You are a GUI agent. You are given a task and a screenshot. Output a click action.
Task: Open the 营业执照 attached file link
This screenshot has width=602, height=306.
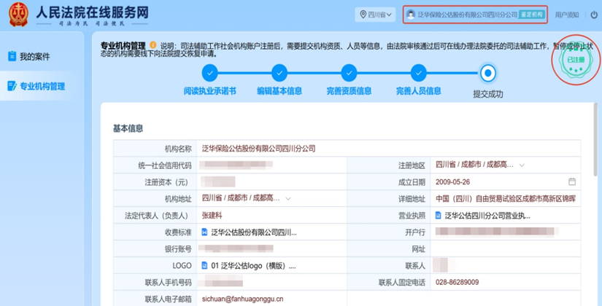pos(487,216)
